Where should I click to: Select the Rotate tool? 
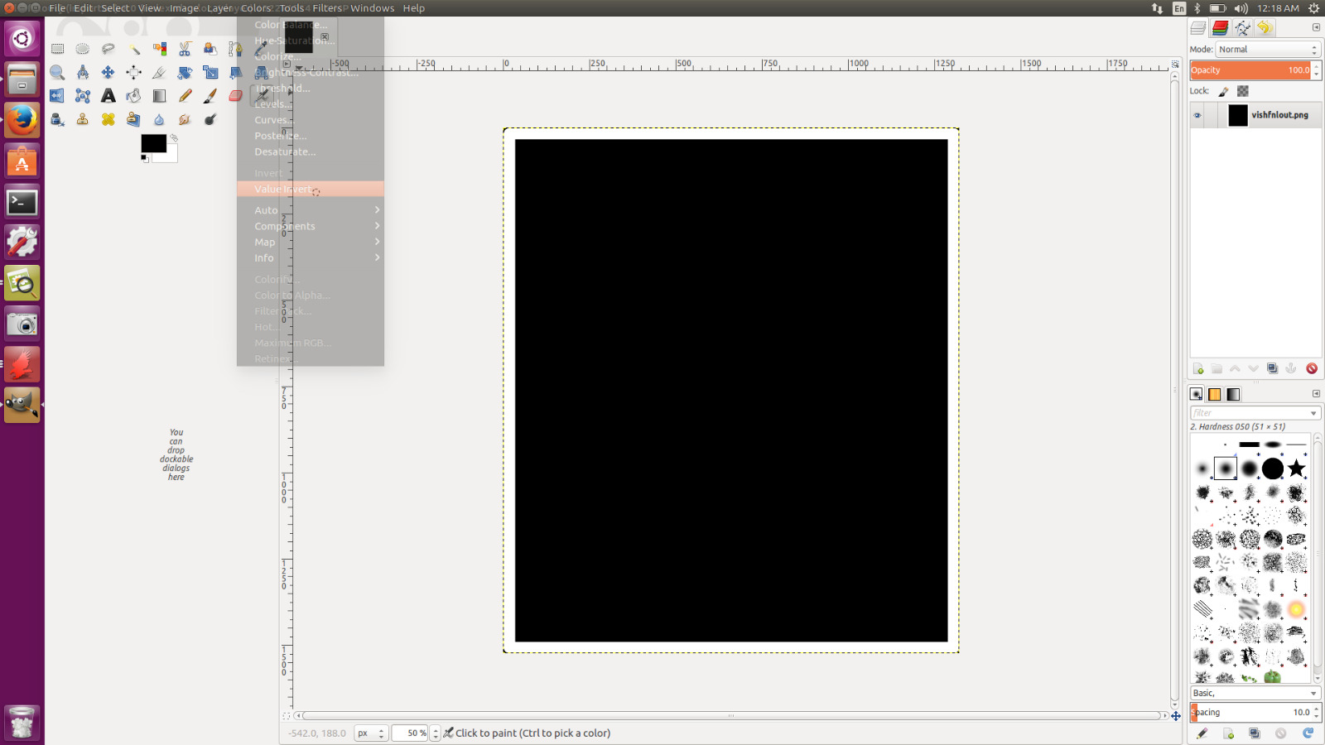coord(185,73)
